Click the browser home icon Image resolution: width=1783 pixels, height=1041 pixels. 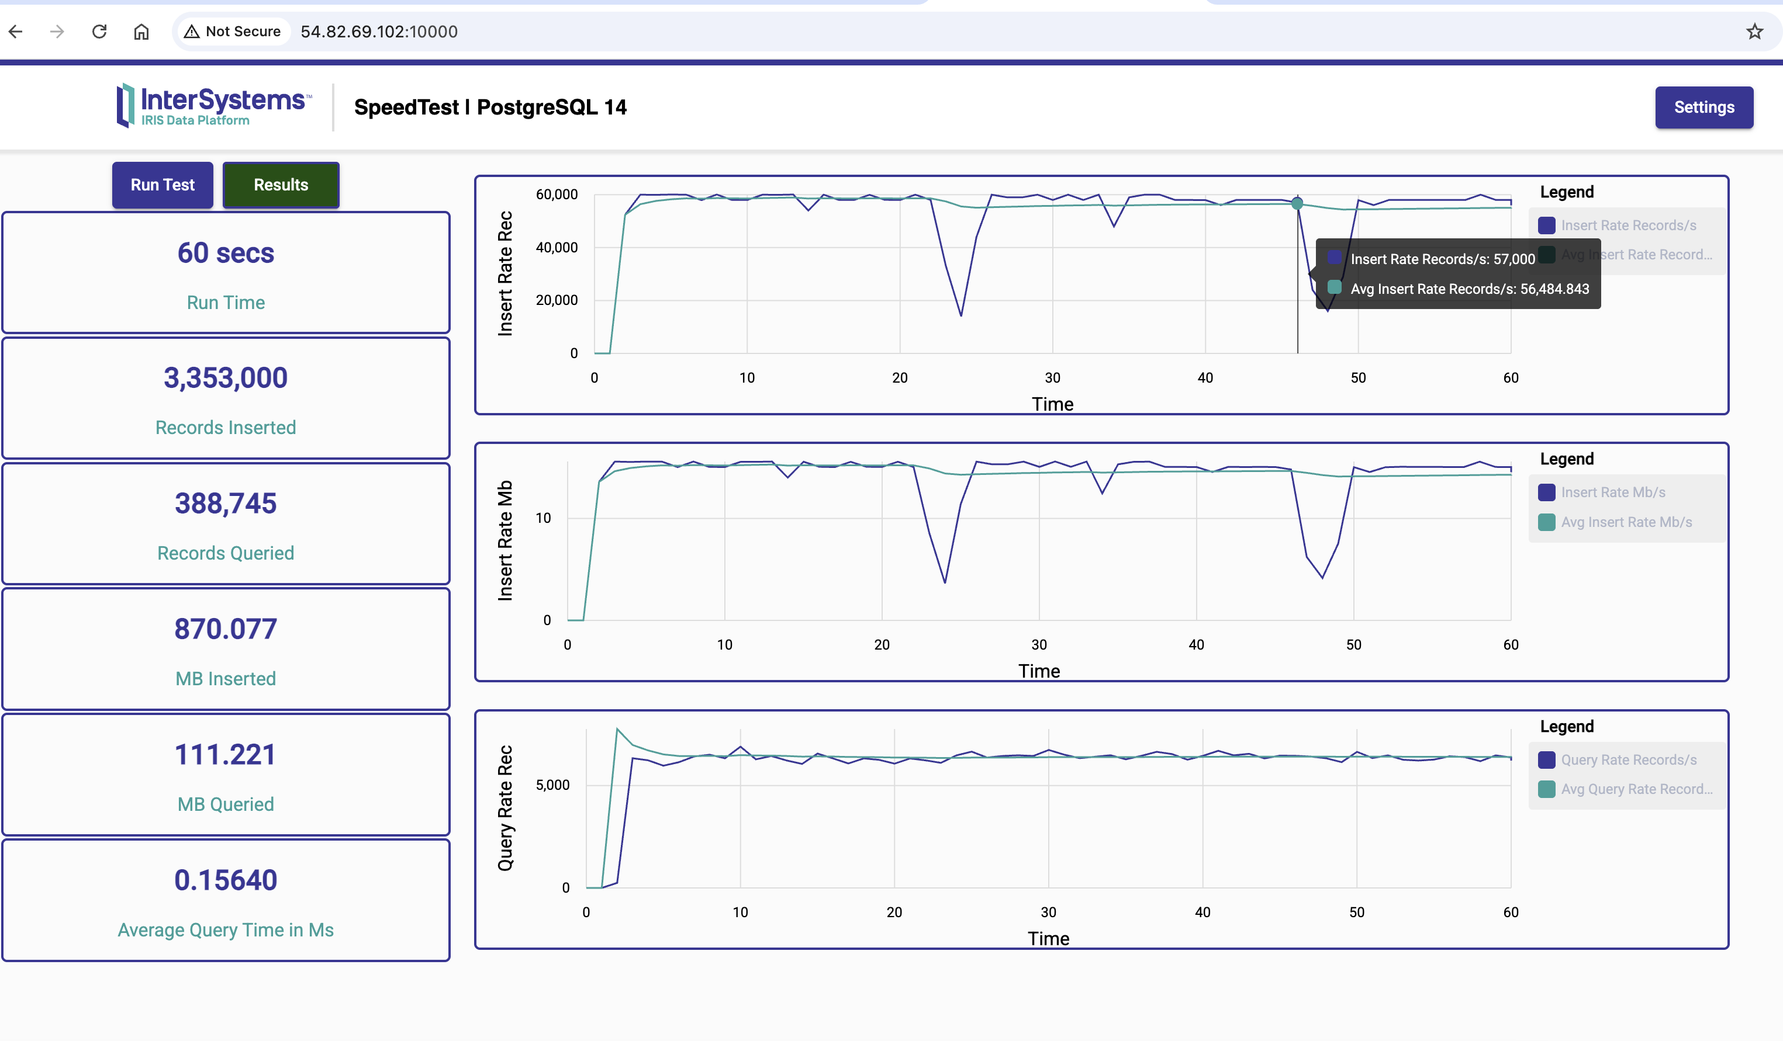coord(141,31)
